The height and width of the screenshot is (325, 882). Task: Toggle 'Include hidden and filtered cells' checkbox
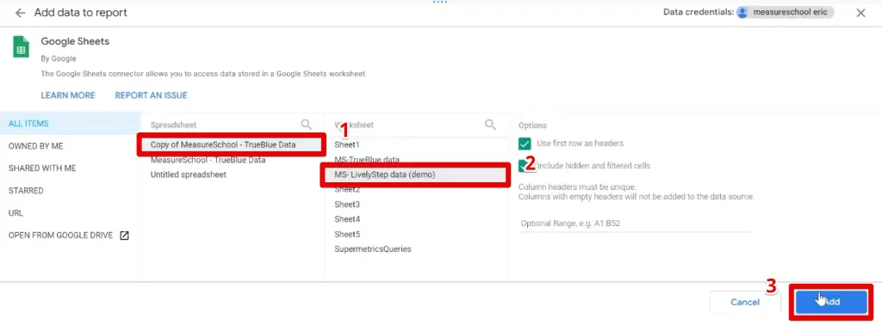(525, 166)
